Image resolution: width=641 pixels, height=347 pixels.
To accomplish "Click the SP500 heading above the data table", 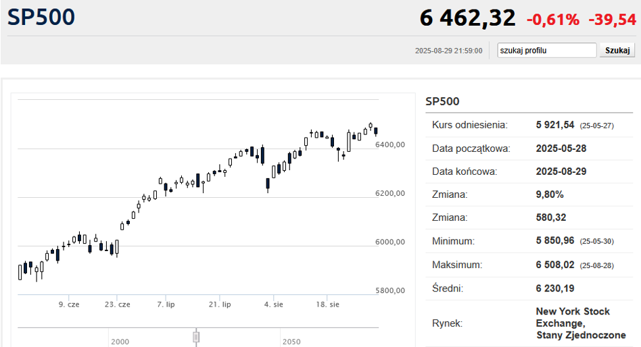I will (442, 102).
